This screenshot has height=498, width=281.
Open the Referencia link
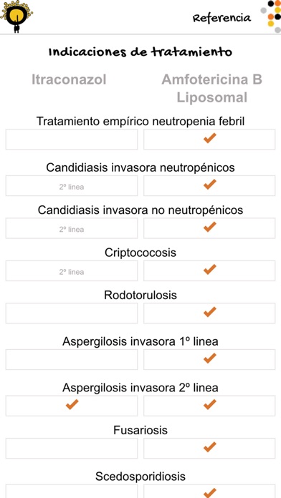[222, 18]
